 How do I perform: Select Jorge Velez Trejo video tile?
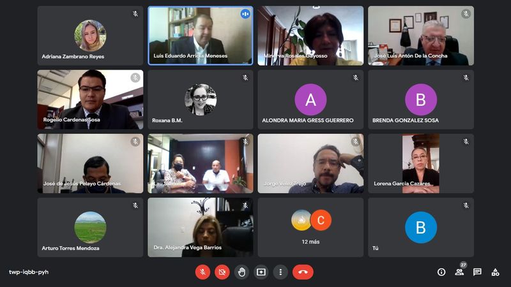310,164
